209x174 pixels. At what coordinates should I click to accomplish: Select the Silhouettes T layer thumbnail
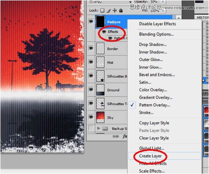(x=100, y=103)
